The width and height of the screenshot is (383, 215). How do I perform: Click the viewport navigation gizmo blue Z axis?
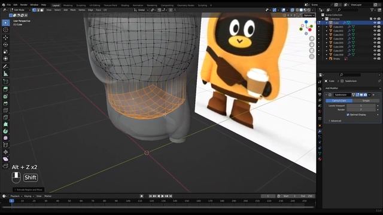(x=306, y=22)
